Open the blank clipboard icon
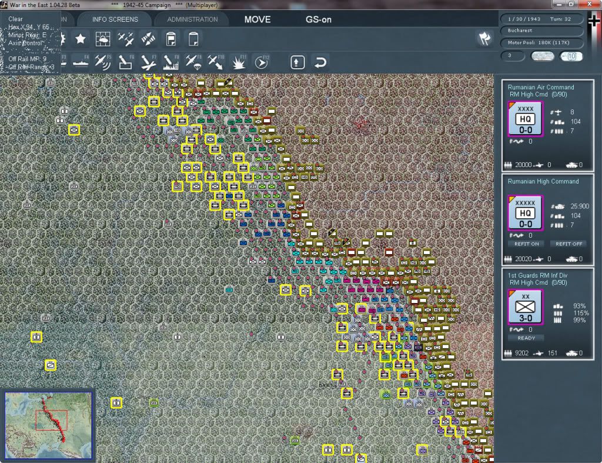Viewport: 602px width, 463px height. pos(193,39)
